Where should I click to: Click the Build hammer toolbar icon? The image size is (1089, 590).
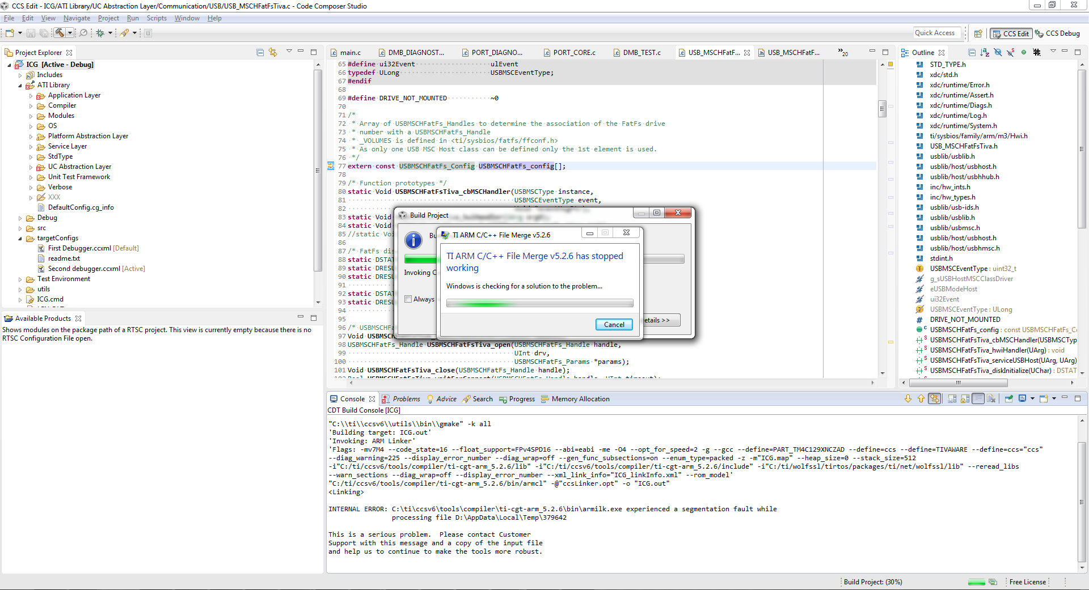click(x=60, y=33)
